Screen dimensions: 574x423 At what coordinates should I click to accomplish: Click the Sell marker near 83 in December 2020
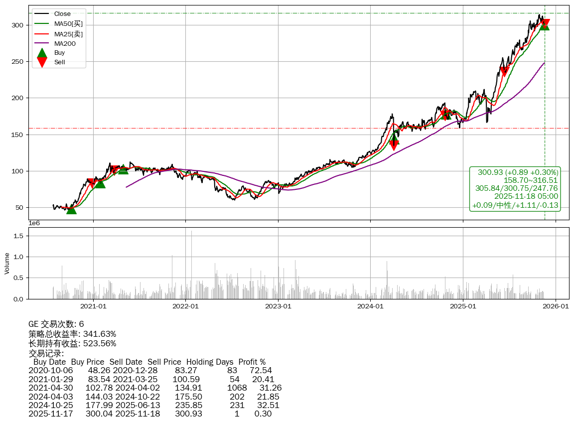point(91,183)
